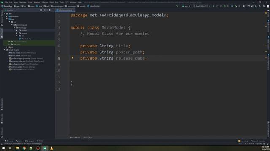Collapse the Gradle Scripts node
Image resolution: width=270 pixels, height=151 pixels.
(4, 50)
